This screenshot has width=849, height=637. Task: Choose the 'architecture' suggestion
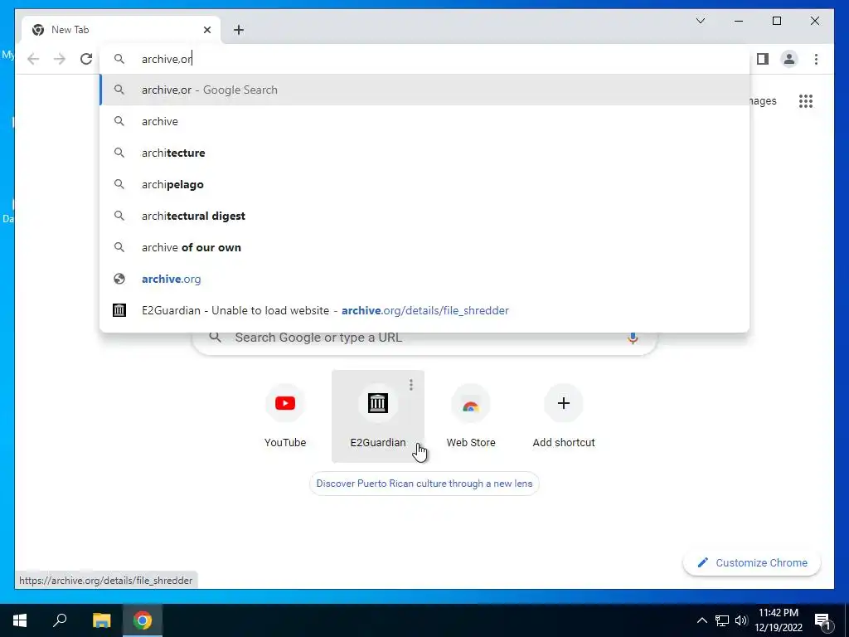pyautogui.click(x=424, y=153)
